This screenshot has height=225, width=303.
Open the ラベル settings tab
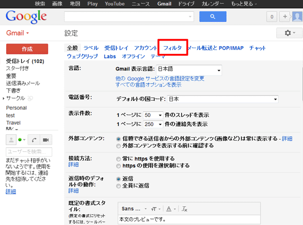coord(91,48)
